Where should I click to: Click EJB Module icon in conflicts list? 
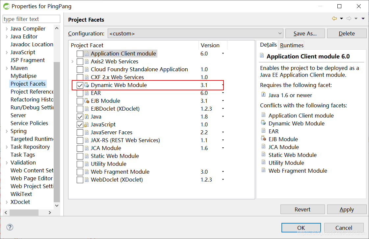(264, 138)
